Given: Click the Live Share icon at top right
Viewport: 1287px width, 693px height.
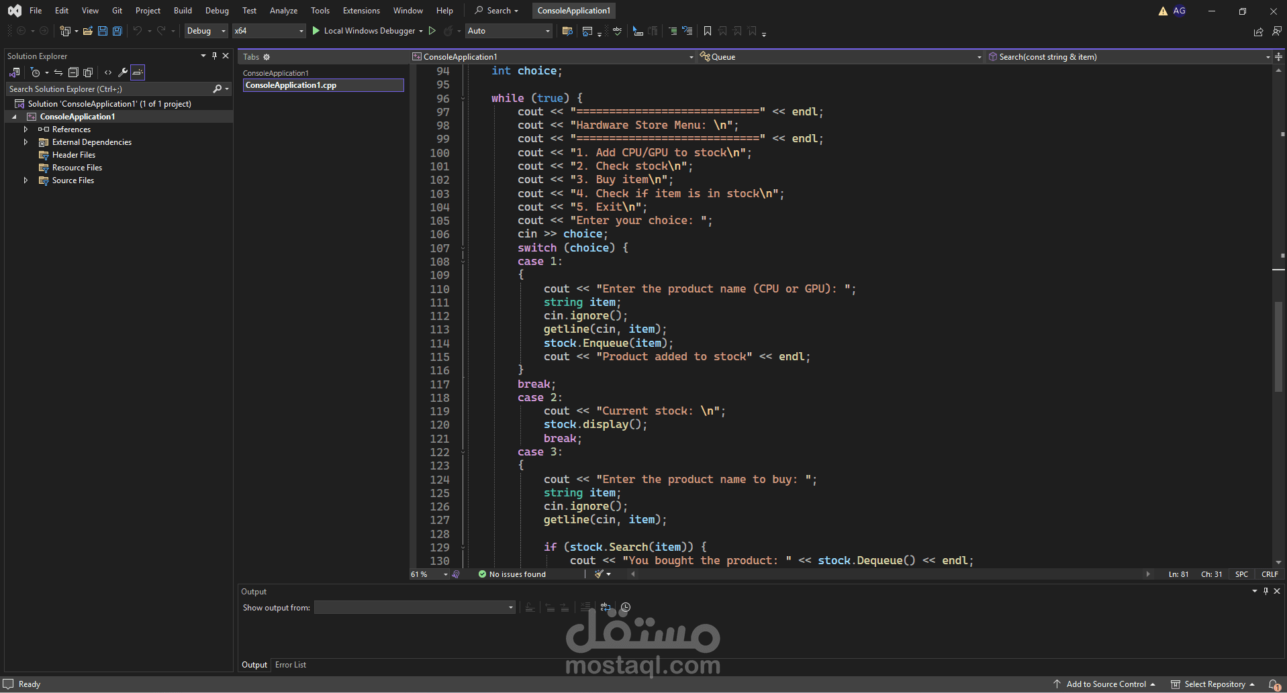Looking at the screenshot, I should 1259,32.
